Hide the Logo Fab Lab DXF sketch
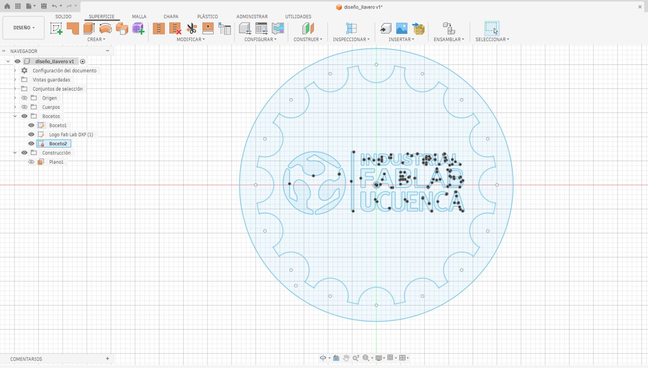The height and width of the screenshot is (368, 648). tap(31, 134)
